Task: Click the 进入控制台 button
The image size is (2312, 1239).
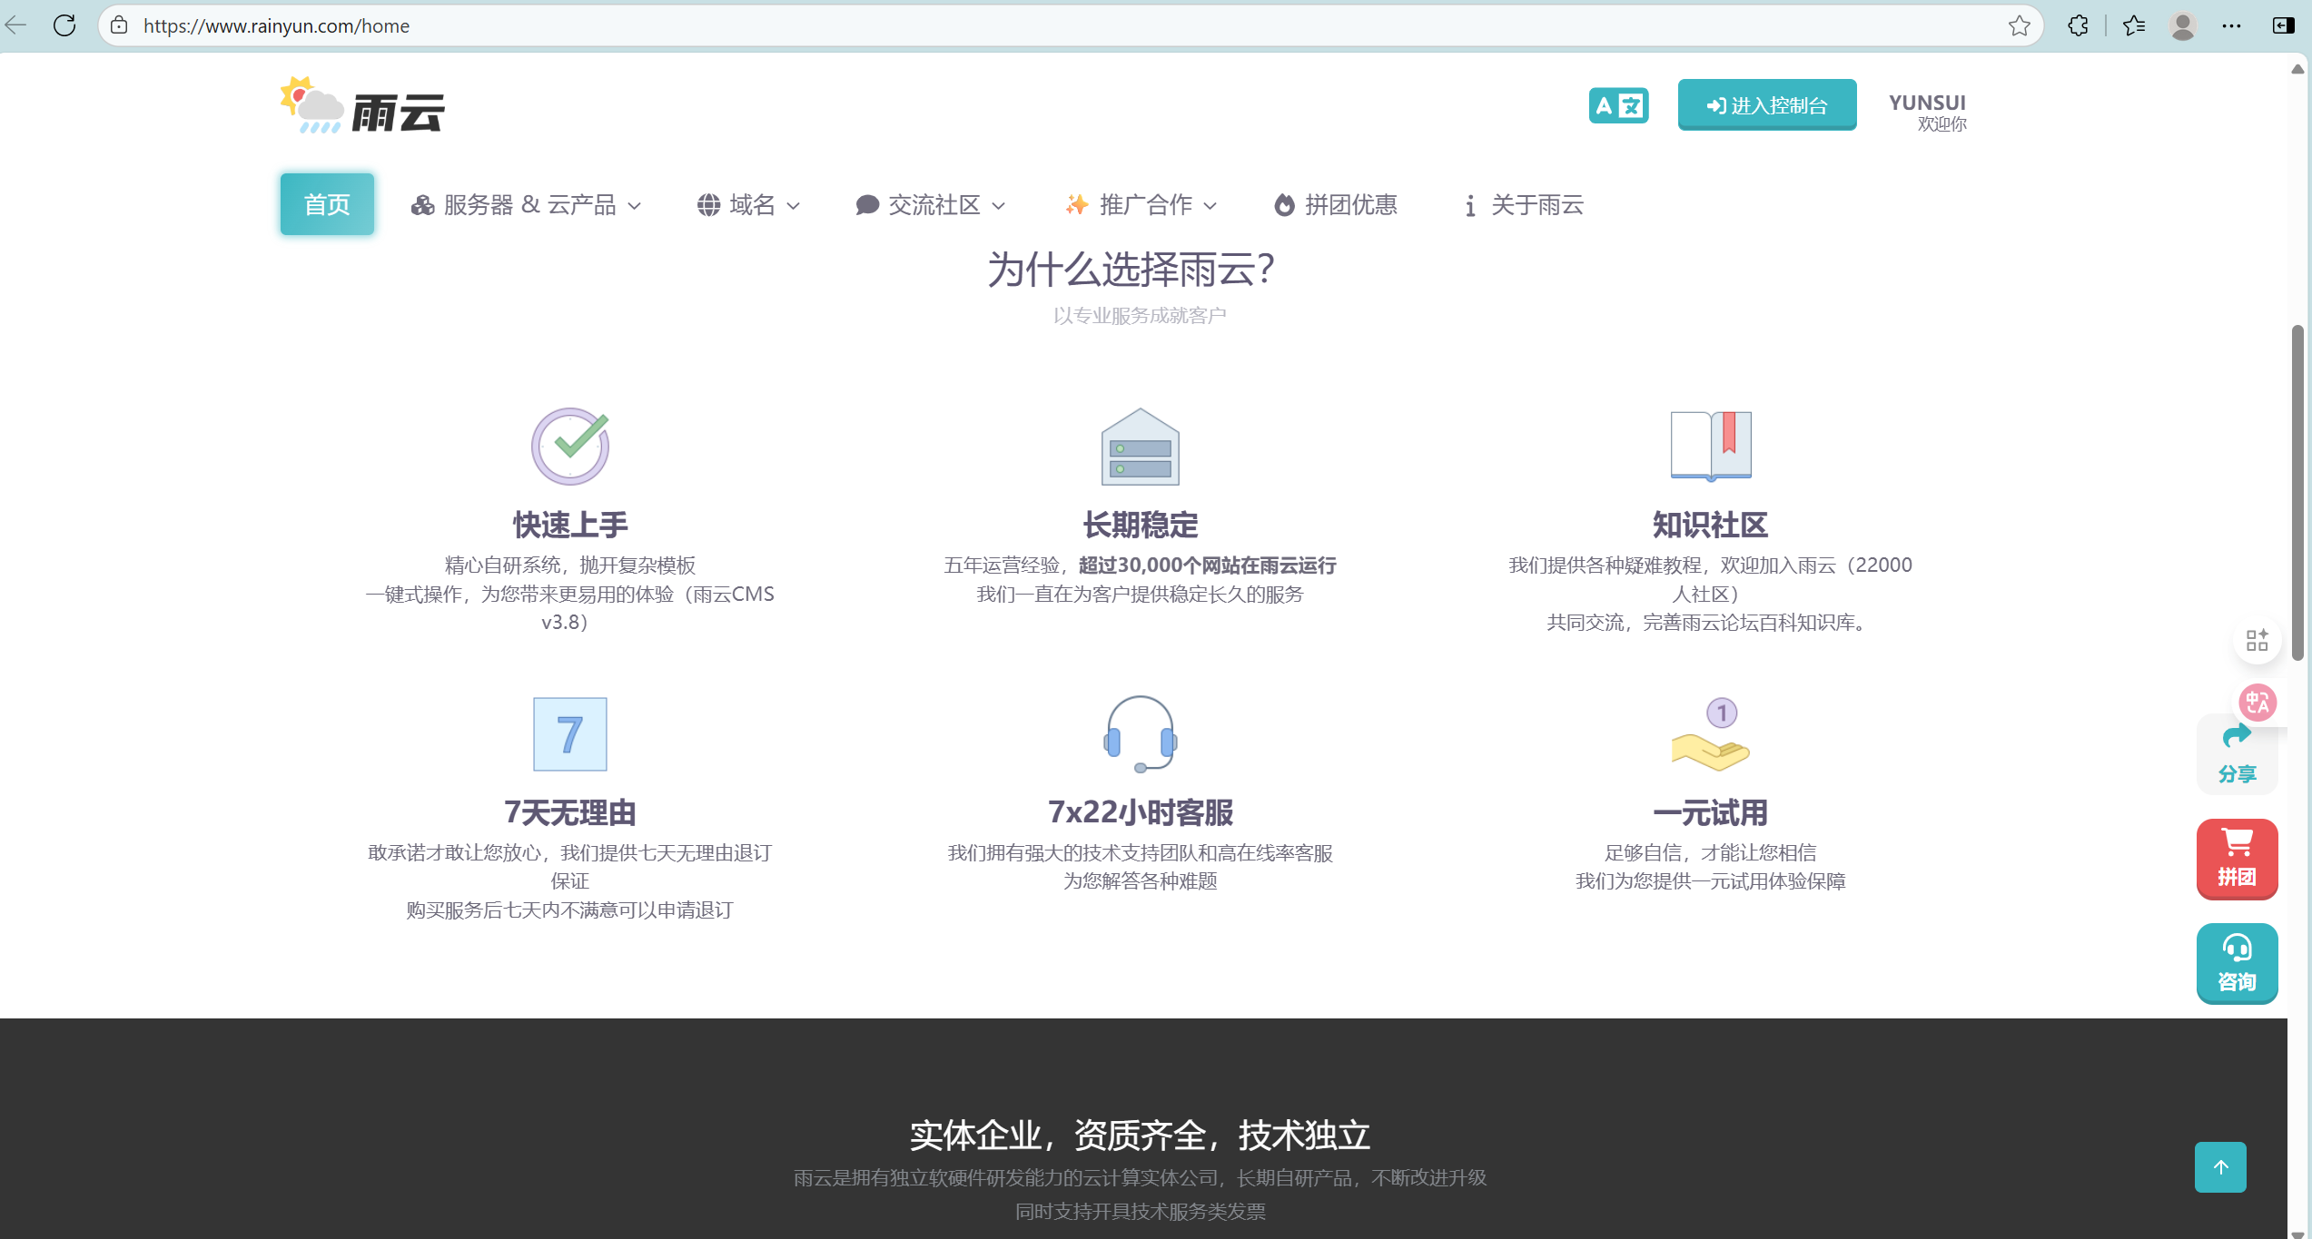Action: point(1766,105)
